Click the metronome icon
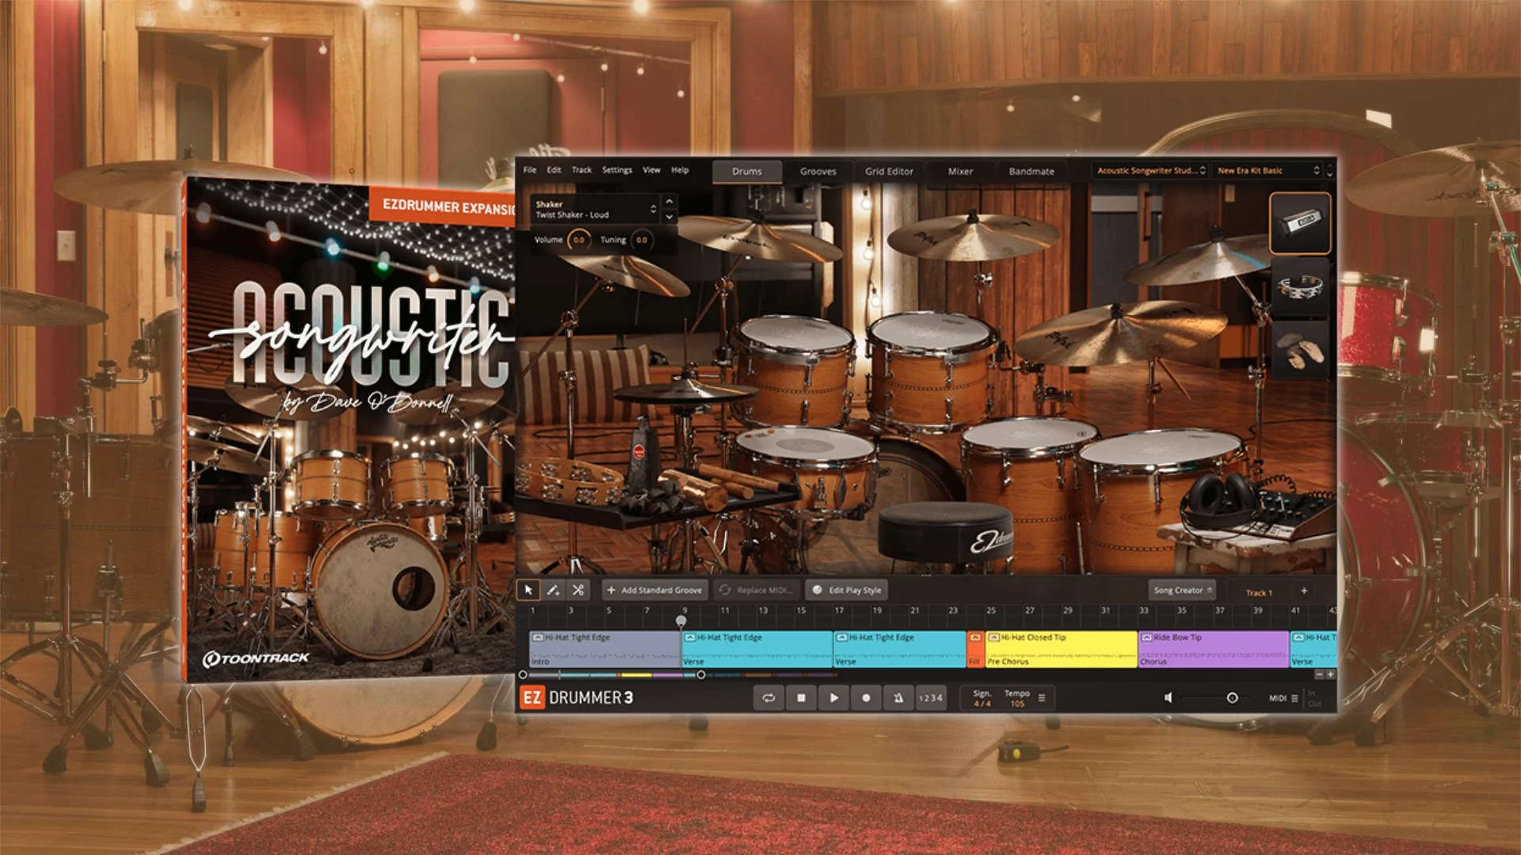This screenshot has width=1521, height=855. click(x=898, y=697)
